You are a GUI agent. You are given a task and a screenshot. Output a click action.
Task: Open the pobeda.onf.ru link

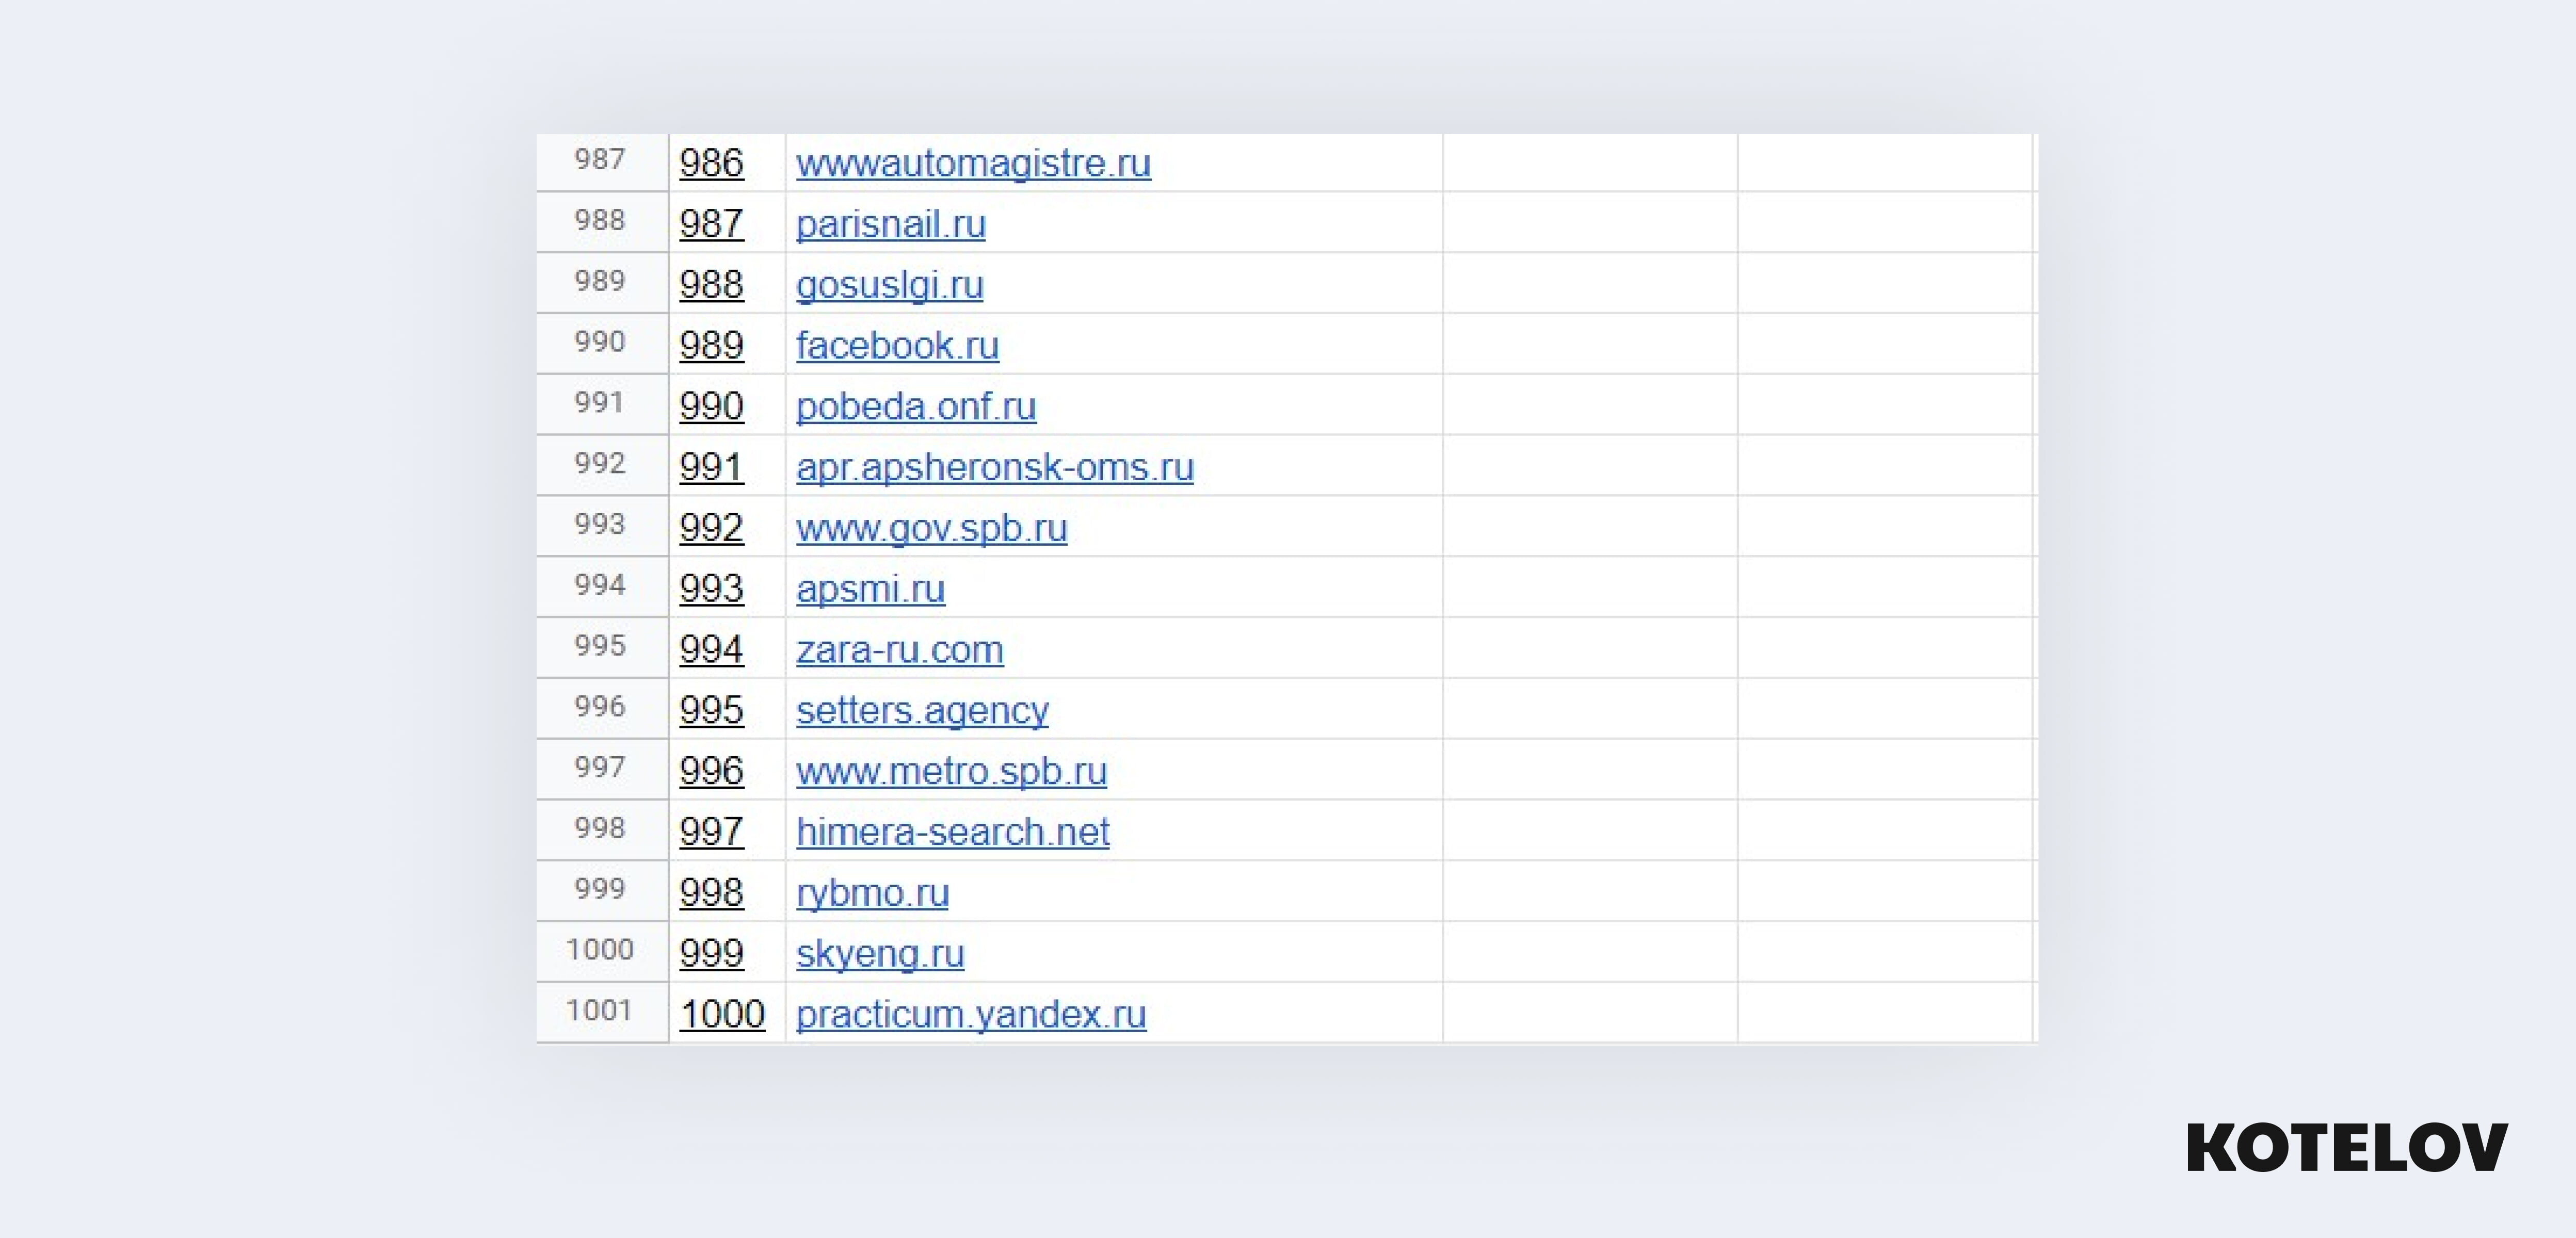click(915, 407)
